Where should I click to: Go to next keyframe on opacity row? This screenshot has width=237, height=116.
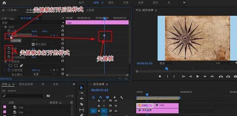57,70
